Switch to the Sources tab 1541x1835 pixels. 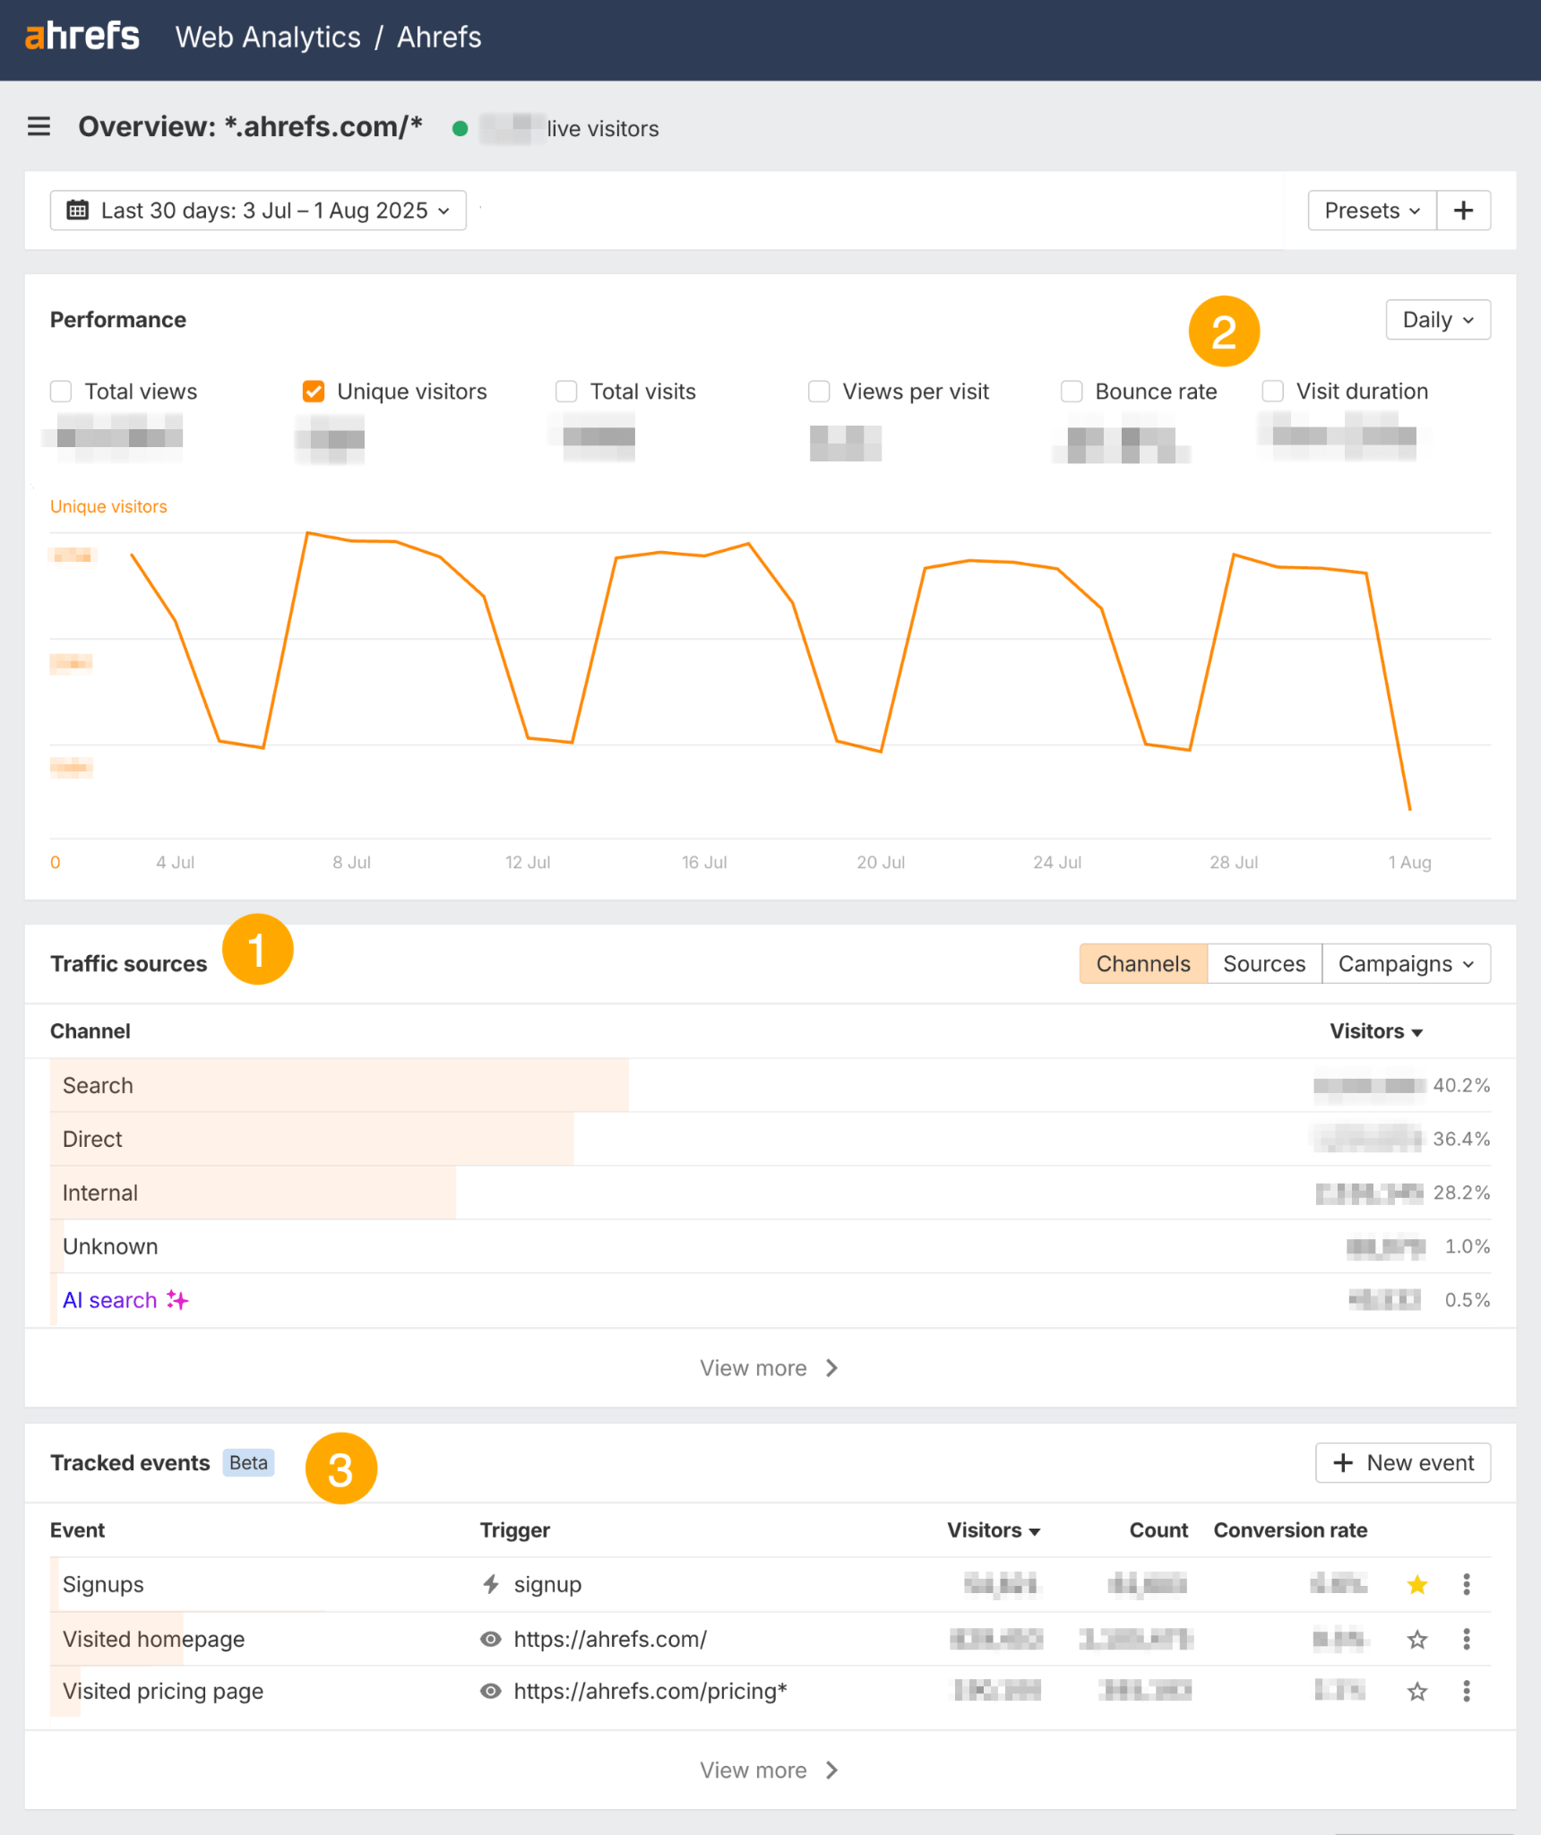[1264, 963]
